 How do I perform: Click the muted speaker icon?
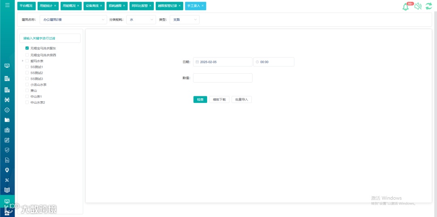418,6
